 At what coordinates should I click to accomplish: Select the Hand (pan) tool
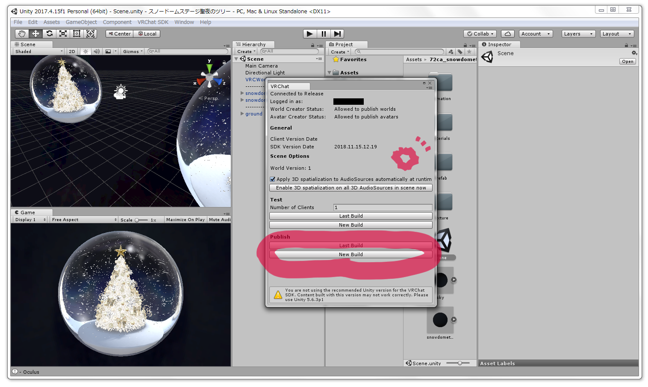coord(22,34)
